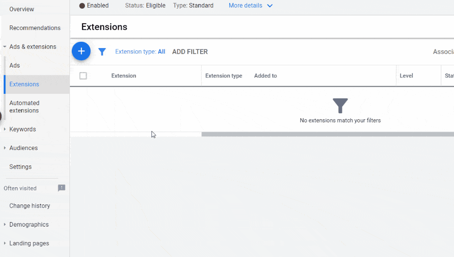
Task: Click the 'Type: Standard' text
Action: point(193,5)
